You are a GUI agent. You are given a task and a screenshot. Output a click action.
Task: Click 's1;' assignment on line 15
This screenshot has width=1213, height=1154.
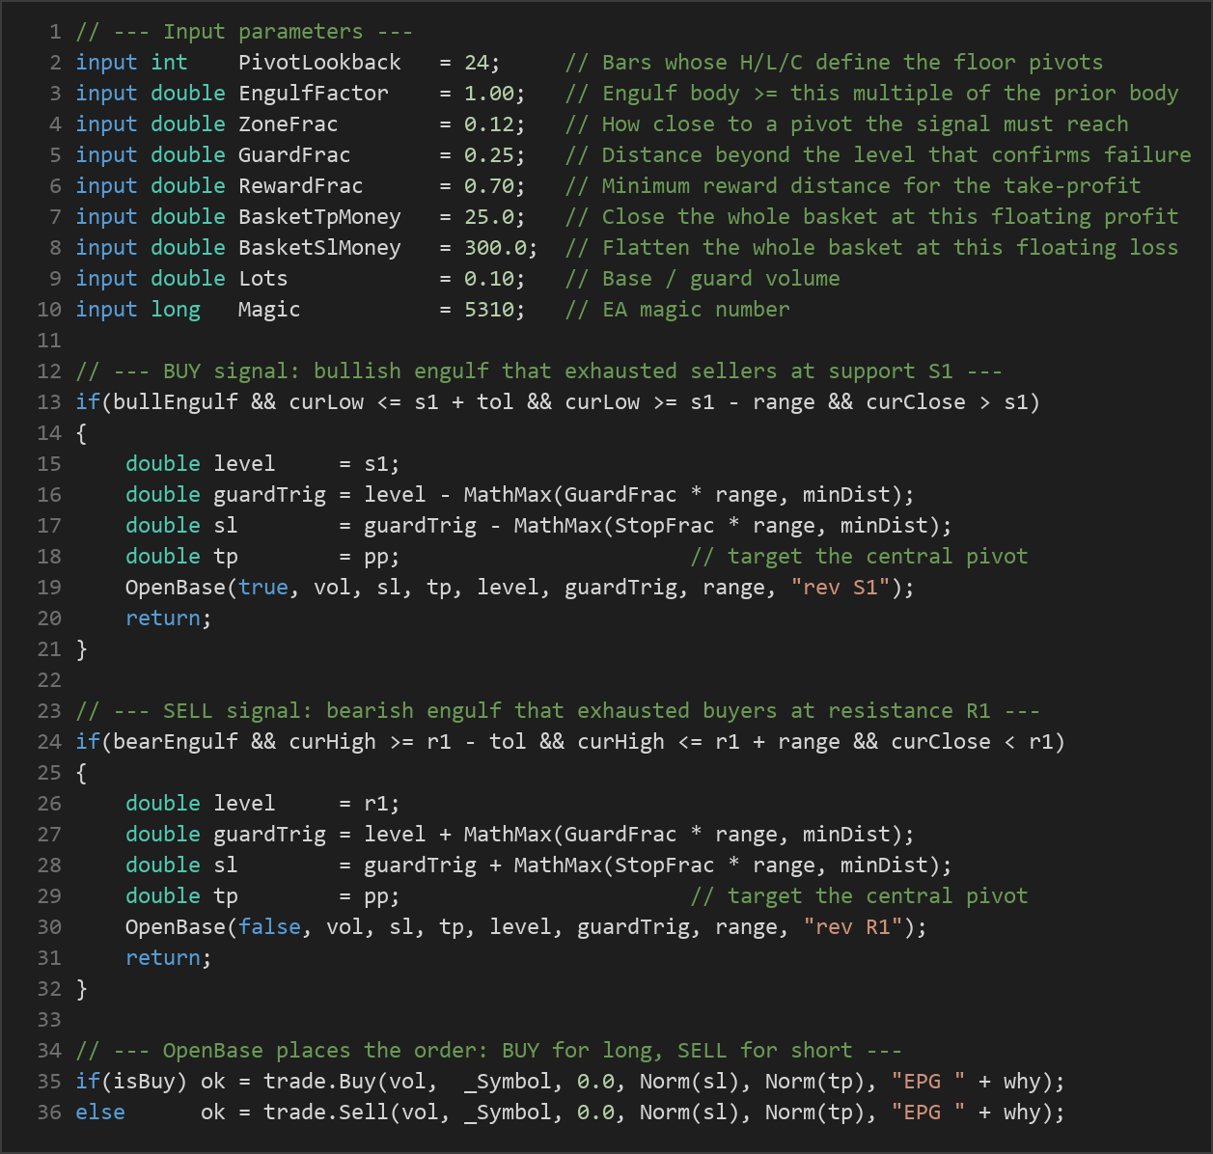382,463
